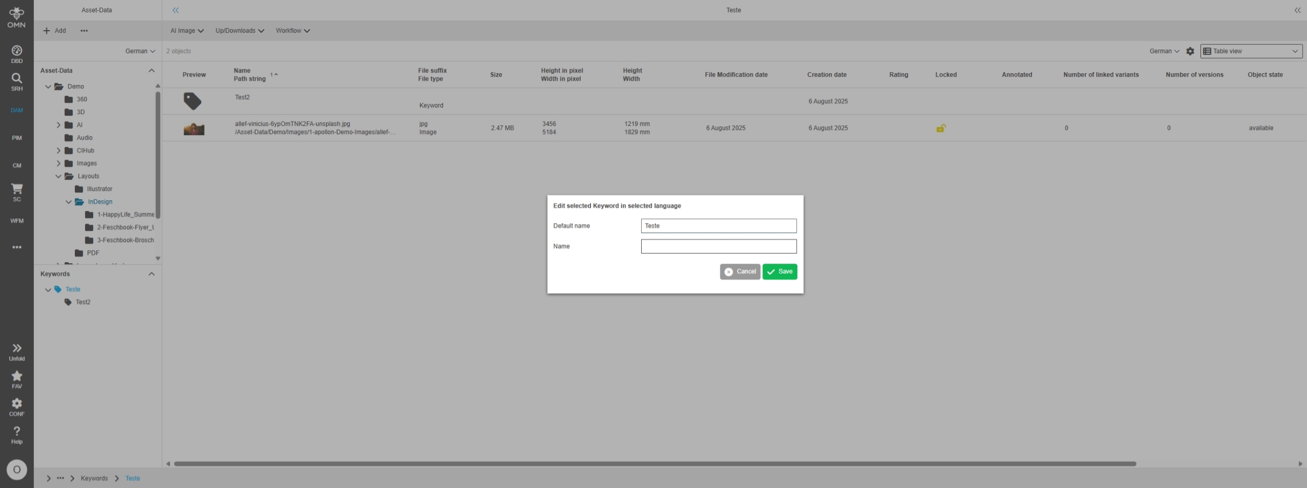Open the Workflow dropdown menu
This screenshot has height=488, width=1307.
(293, 31)
